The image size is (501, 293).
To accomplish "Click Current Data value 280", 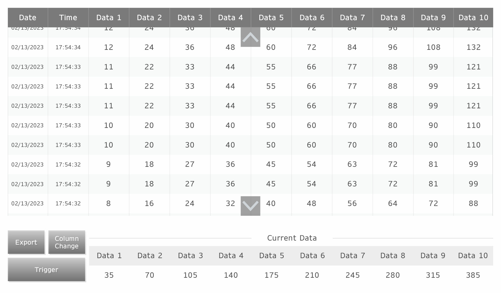I will pyautogui.click(x=393, y=275).
